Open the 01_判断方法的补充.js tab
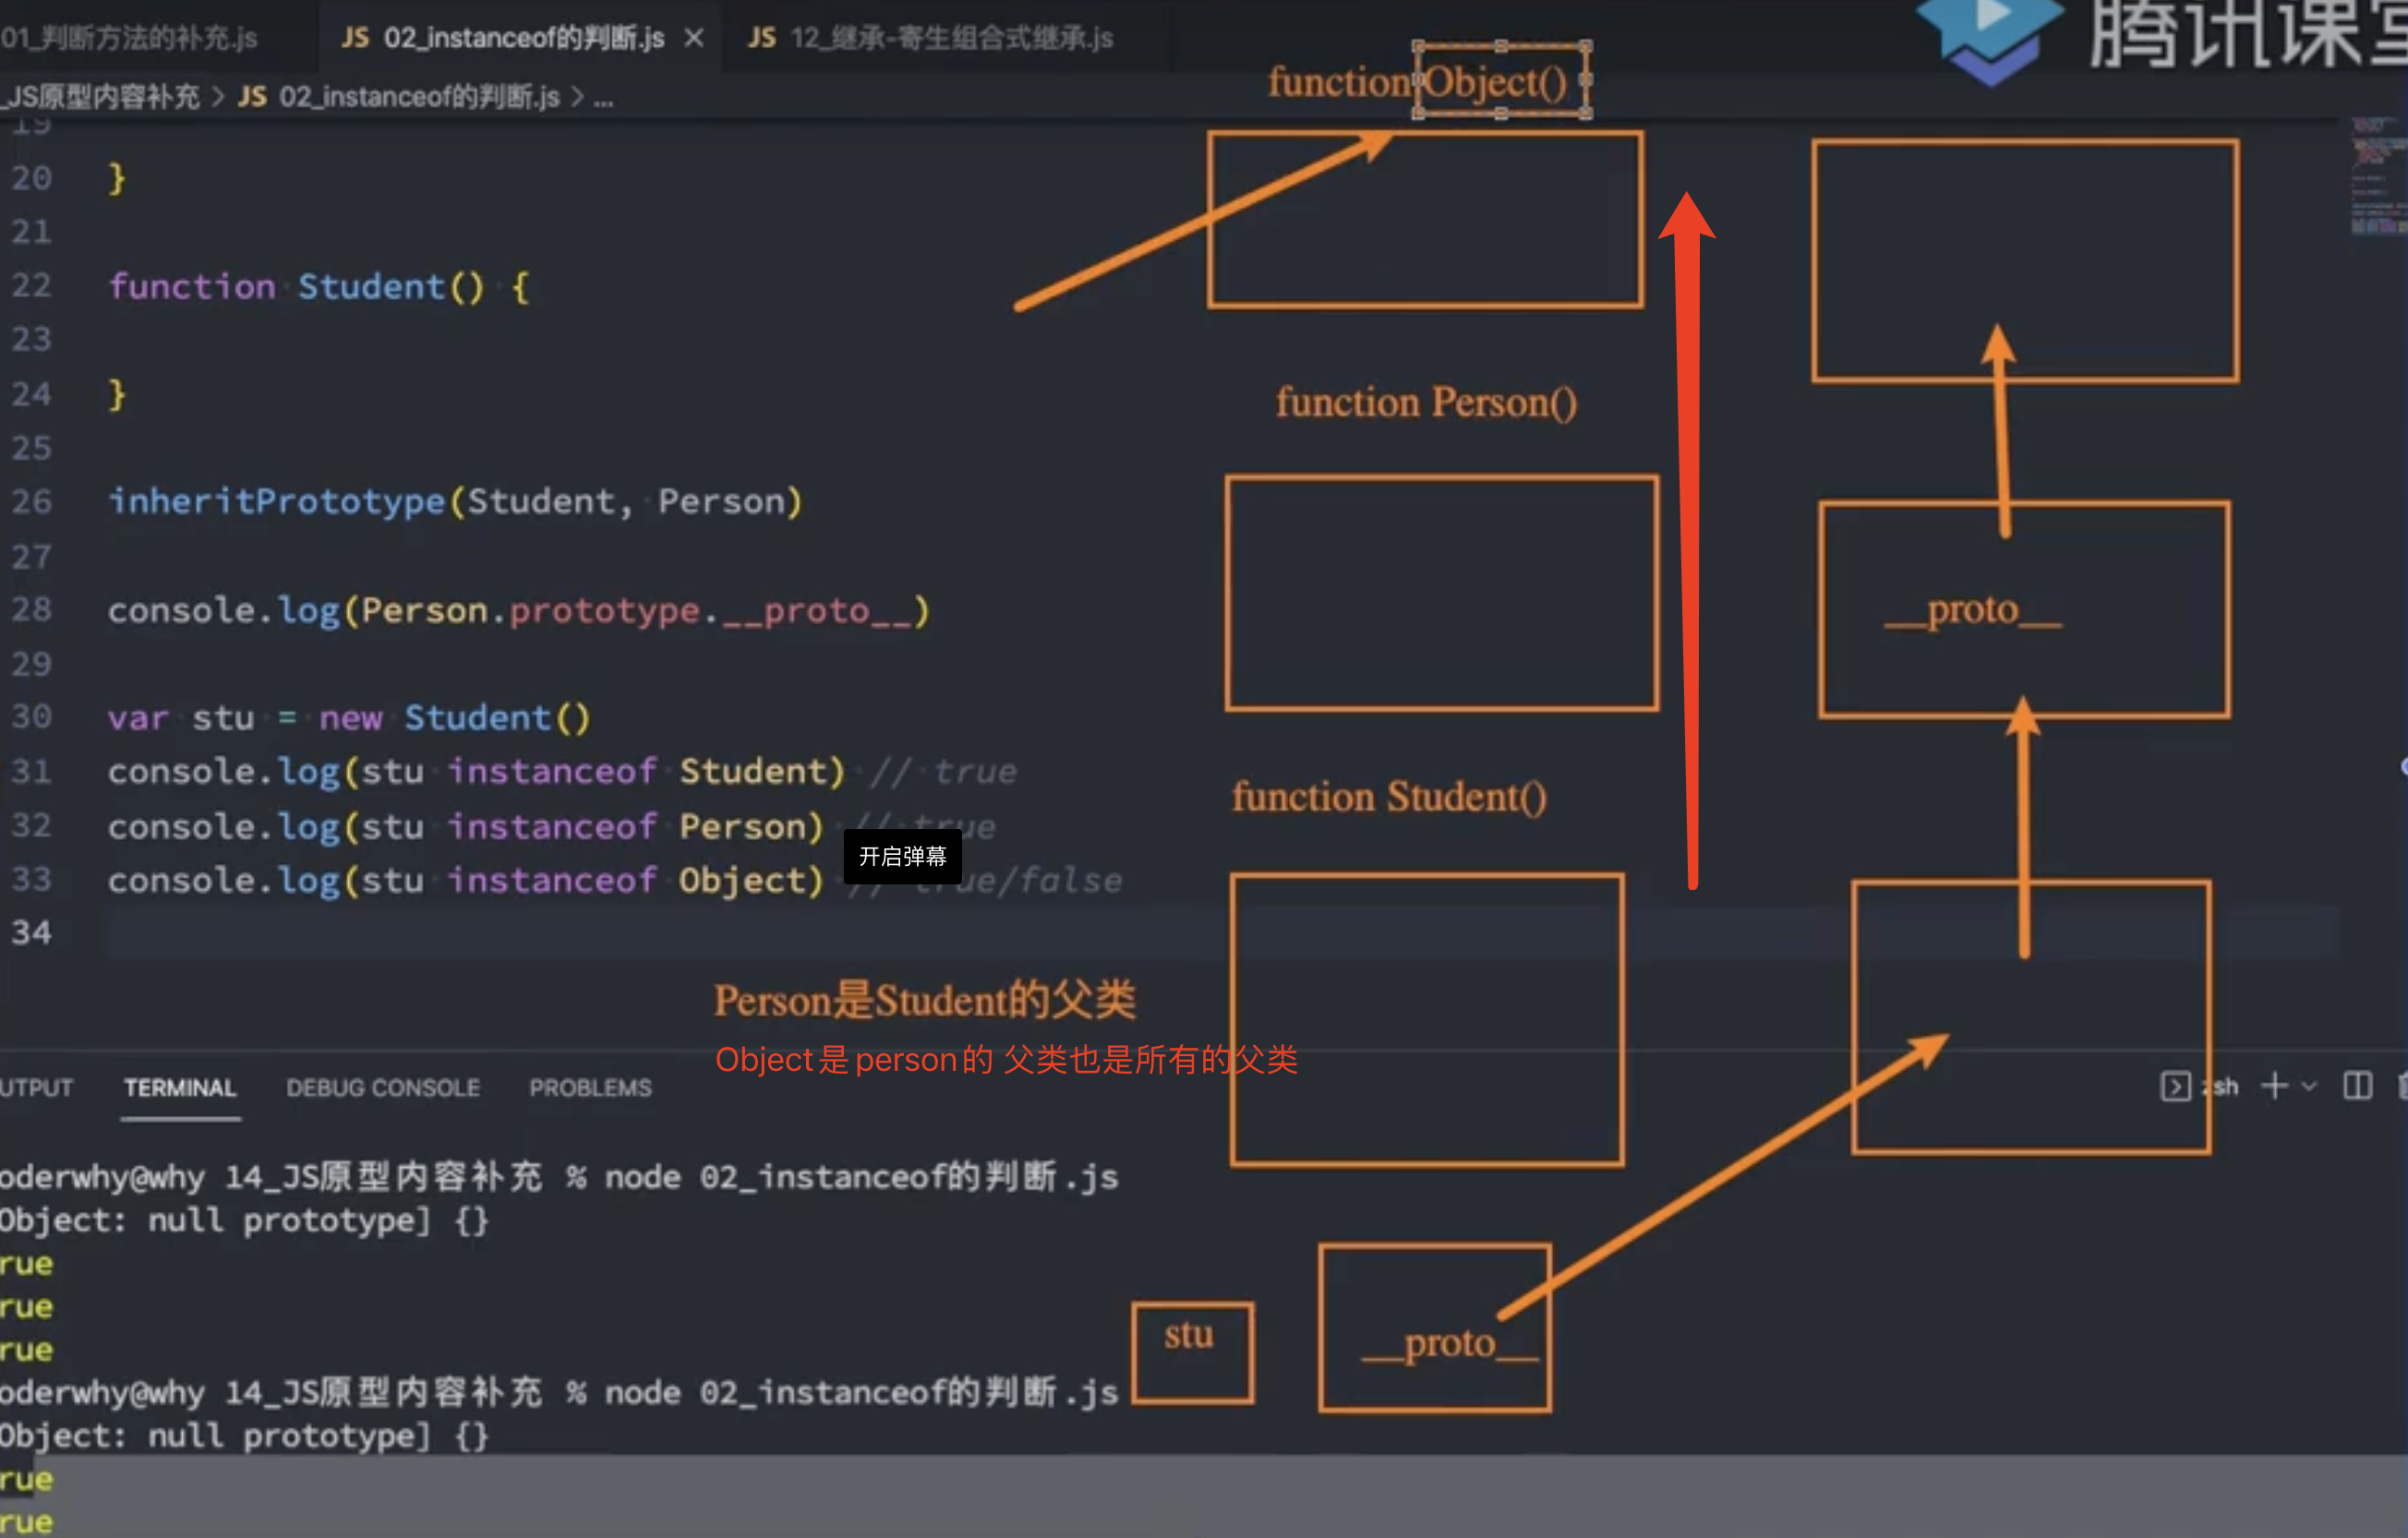The width and height of the screenshot is (2408, 1538). click(130, 38)
